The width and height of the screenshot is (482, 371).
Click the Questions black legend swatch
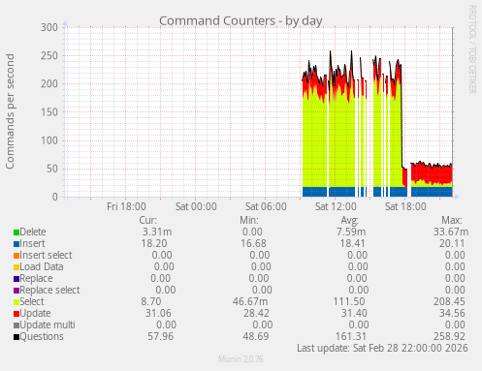(x=16, y=337)
